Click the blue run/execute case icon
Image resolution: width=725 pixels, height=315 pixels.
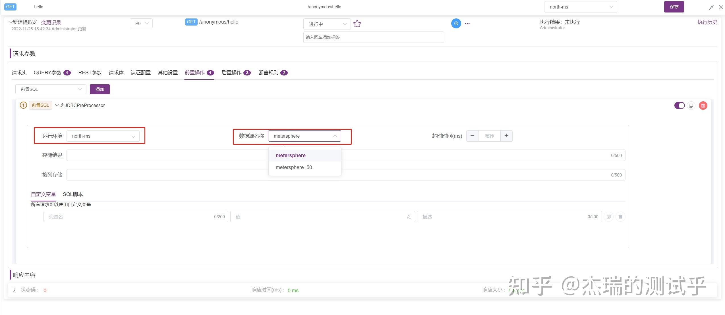point(456,23)
